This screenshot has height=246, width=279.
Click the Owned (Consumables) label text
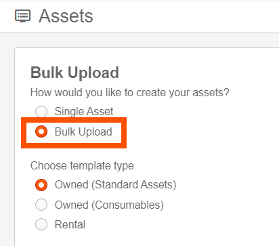point(109,205)
